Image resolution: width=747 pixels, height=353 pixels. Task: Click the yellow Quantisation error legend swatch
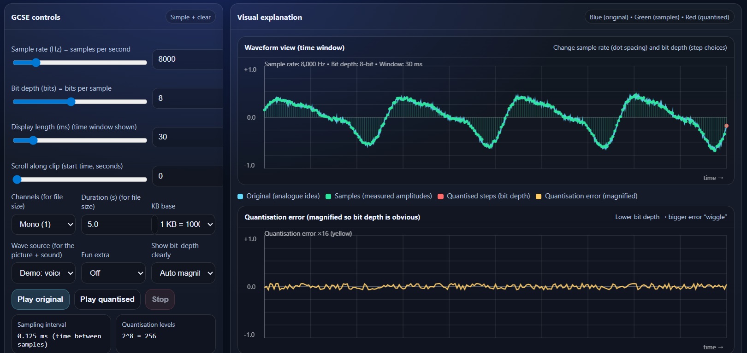coord(538,197)
